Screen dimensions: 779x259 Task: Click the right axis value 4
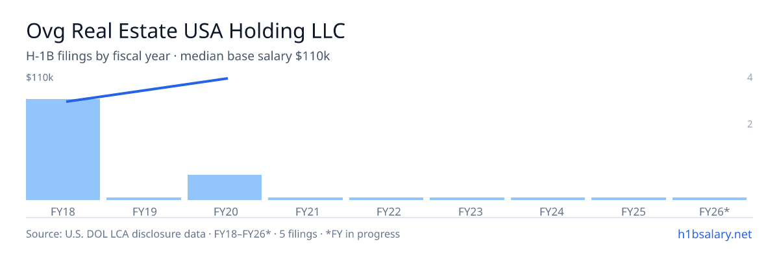750,78
